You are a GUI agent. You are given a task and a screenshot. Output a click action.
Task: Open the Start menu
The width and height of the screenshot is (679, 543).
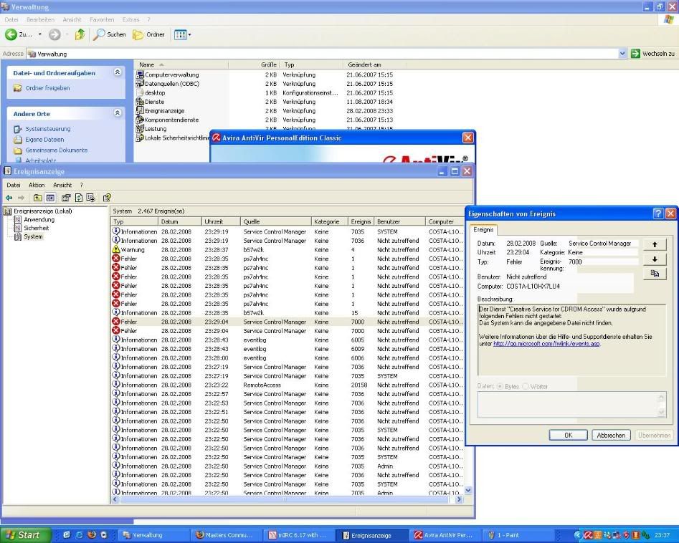coord(25,535)
